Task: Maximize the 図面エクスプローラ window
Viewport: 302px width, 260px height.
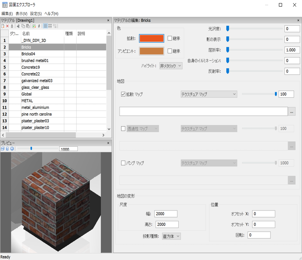Action: [x=280, y=5]
